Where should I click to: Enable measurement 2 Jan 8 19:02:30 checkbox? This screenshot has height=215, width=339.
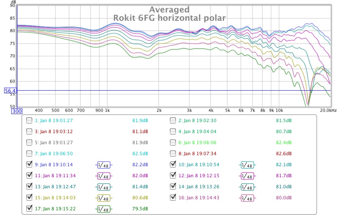(x=173, y=120)
